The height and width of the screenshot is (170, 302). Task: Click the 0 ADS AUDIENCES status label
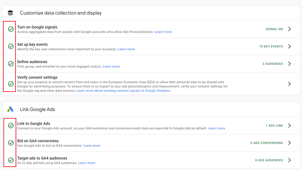(269, 160)
